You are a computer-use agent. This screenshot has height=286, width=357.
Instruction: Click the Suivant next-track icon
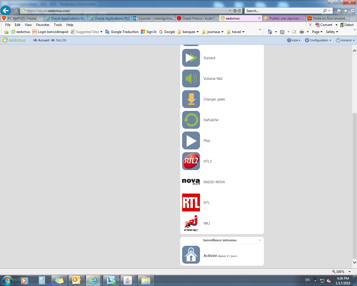click(191, 58)
